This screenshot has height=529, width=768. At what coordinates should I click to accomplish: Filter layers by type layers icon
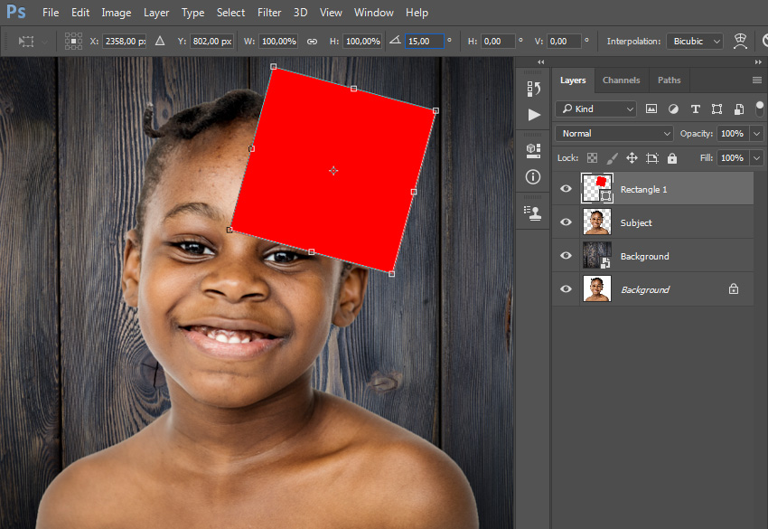[695, 109]
